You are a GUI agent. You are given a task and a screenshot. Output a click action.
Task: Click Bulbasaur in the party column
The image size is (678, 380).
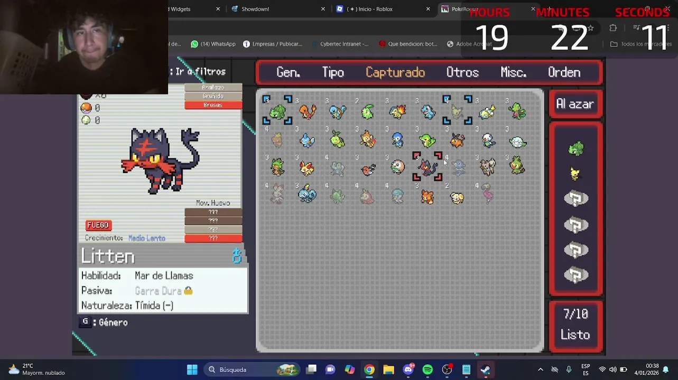pos(576,148)
